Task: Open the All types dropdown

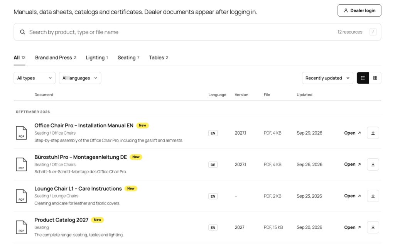Action: pos(34,78)
